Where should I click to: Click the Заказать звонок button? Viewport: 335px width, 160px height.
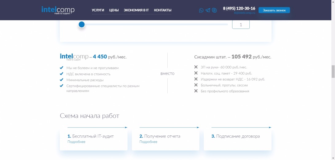[274, 10]
